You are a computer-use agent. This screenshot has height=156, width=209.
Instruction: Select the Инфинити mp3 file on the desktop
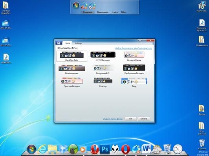tap(202, 25)
